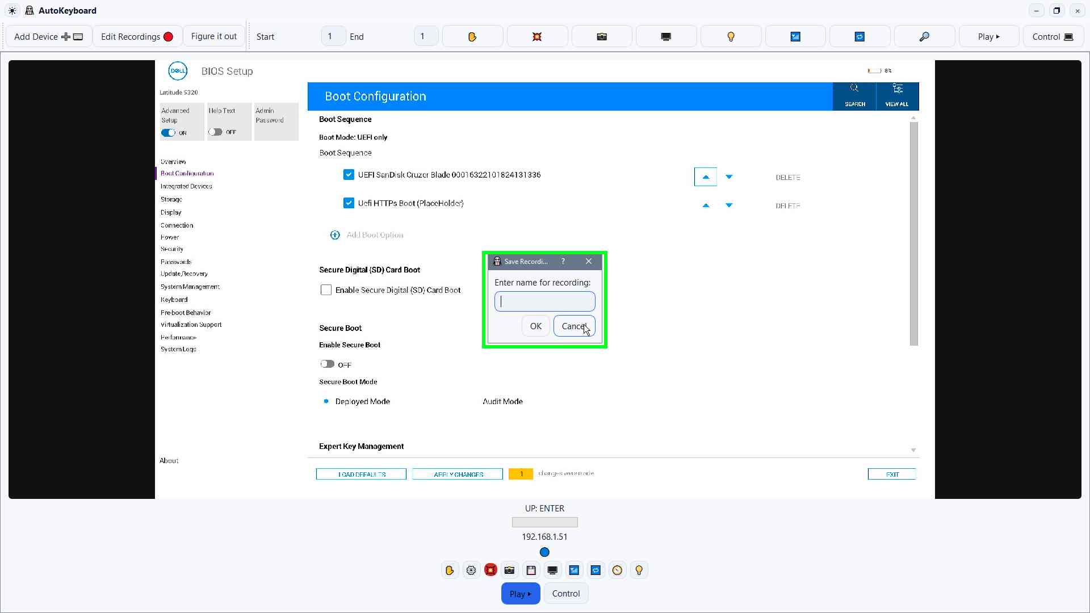1090x613 pixels.
Task: Click the magnifier icon next to Play
Action: coord(924,36)
